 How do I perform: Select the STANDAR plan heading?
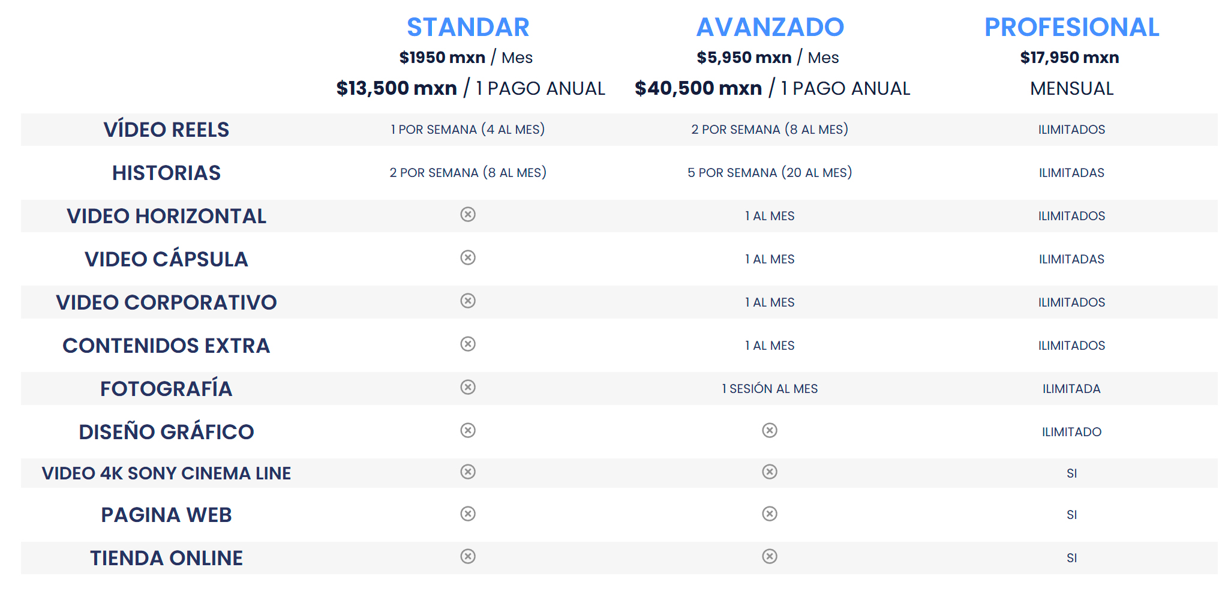click(x=468, y=27)
